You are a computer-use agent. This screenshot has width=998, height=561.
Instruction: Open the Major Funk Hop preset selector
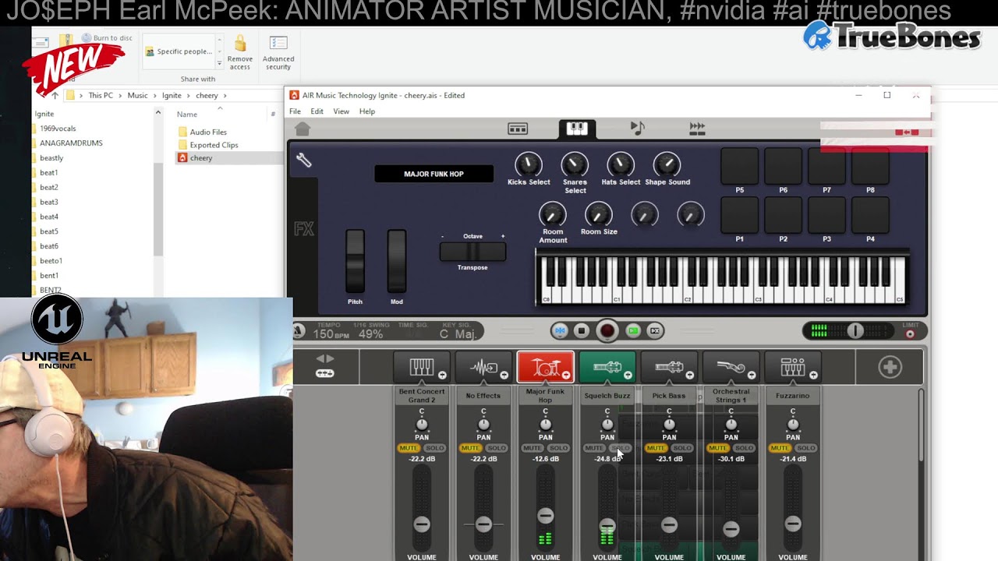coord(434,174)
